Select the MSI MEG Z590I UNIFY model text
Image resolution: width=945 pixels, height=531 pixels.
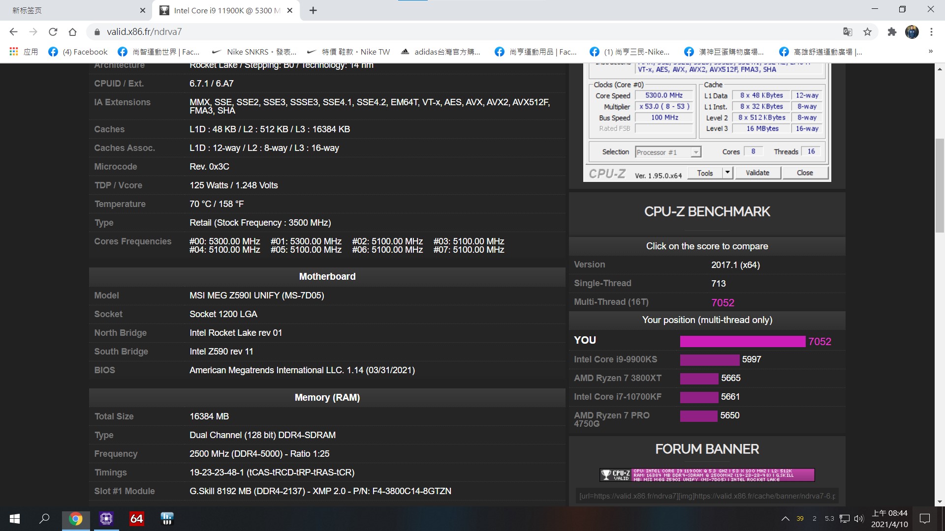click(x=256, y=295)
